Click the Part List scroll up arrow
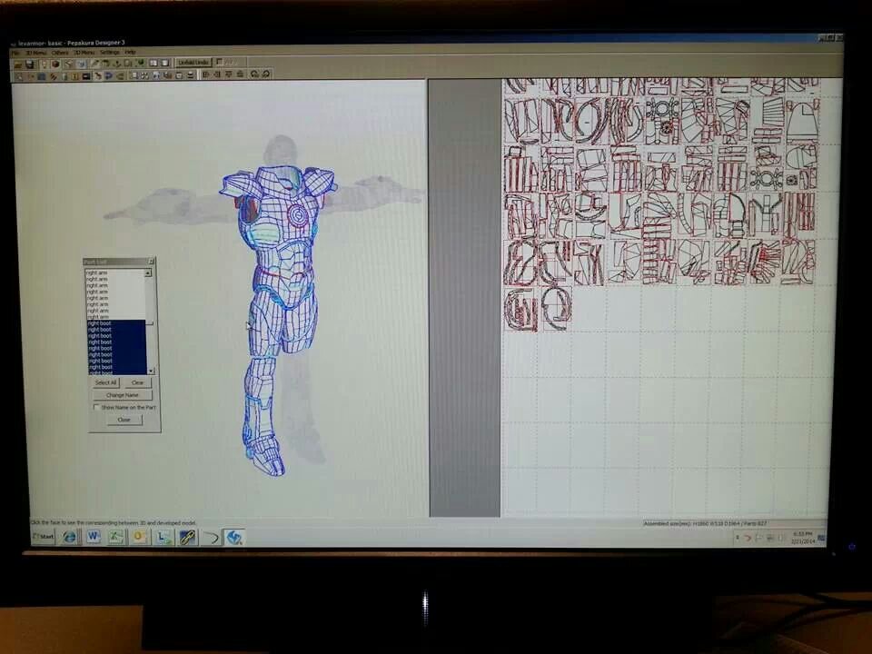This screenshot has height=654, width=872. click(148, 273)
